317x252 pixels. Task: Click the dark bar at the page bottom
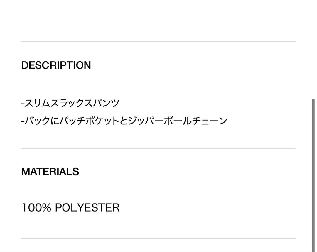point(158,251)
